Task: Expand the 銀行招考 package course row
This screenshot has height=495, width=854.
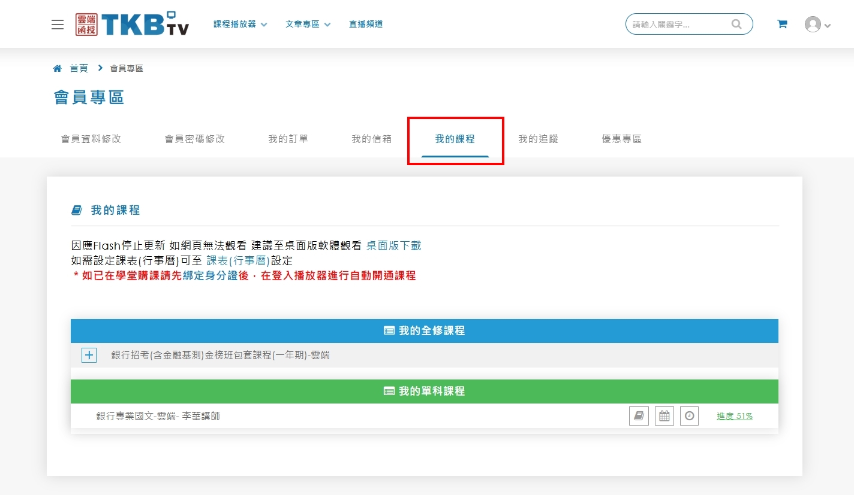Action: (x=89, y=355)
